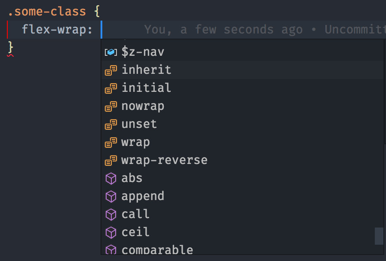
Task: Choose wrap-reverse from the suggestion list
Action: [x=164, y=160]
